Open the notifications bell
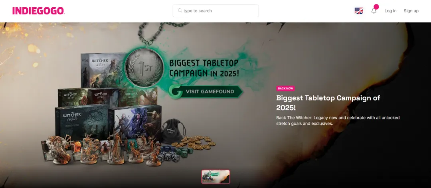This screenshot has width=431, height=188. coord(374,11)
